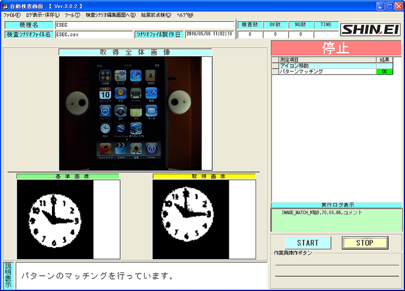Click the application icon in title bar
The height and width of the screenshot is (291, 405).
[x=5, y=6]
